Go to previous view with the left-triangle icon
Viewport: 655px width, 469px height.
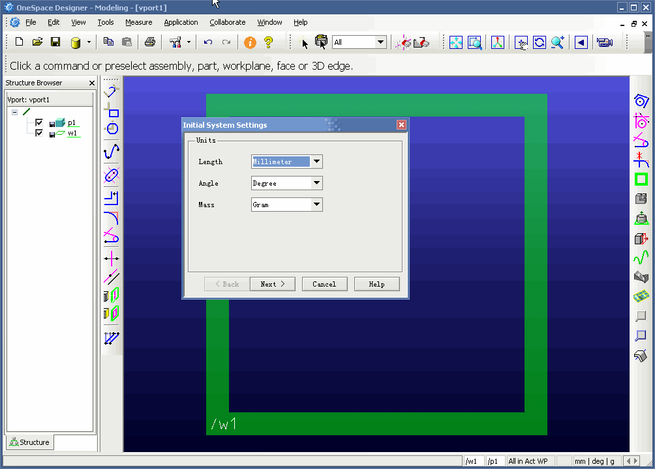(581, 42)
